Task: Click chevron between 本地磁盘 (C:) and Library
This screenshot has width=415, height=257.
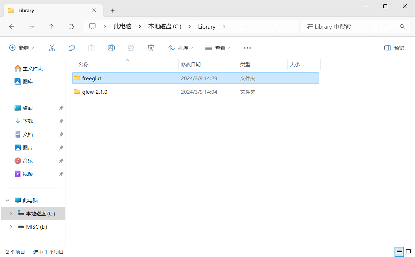Action: pyautogui.click(x=190, y=27)
